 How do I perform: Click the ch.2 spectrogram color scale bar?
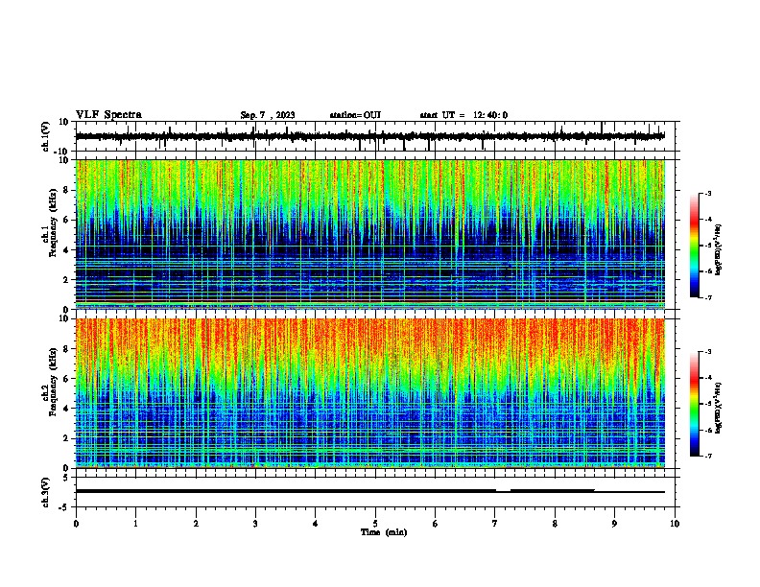695,404
